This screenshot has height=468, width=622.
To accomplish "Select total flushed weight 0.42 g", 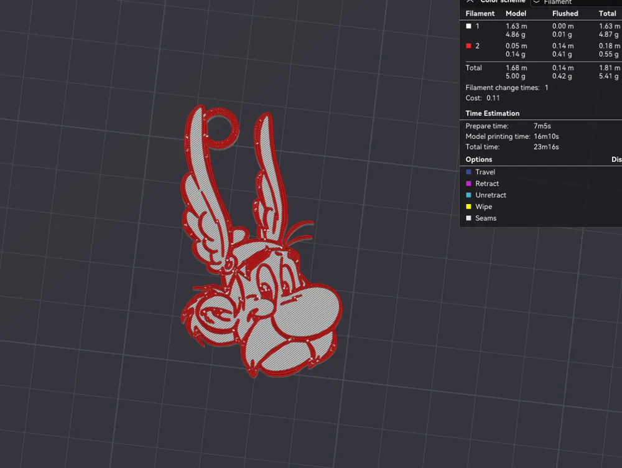I will (x=562, y=76).
